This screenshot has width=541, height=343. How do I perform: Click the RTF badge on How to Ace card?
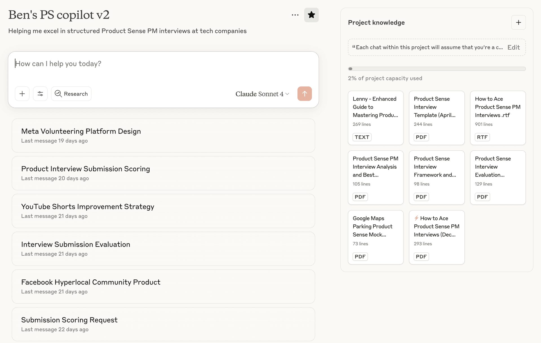click(x=482, y=137)
